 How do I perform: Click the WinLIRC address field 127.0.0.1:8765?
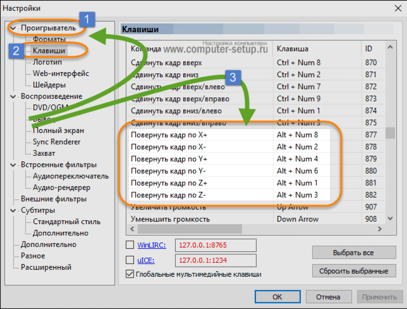click(x=216, y=245)
